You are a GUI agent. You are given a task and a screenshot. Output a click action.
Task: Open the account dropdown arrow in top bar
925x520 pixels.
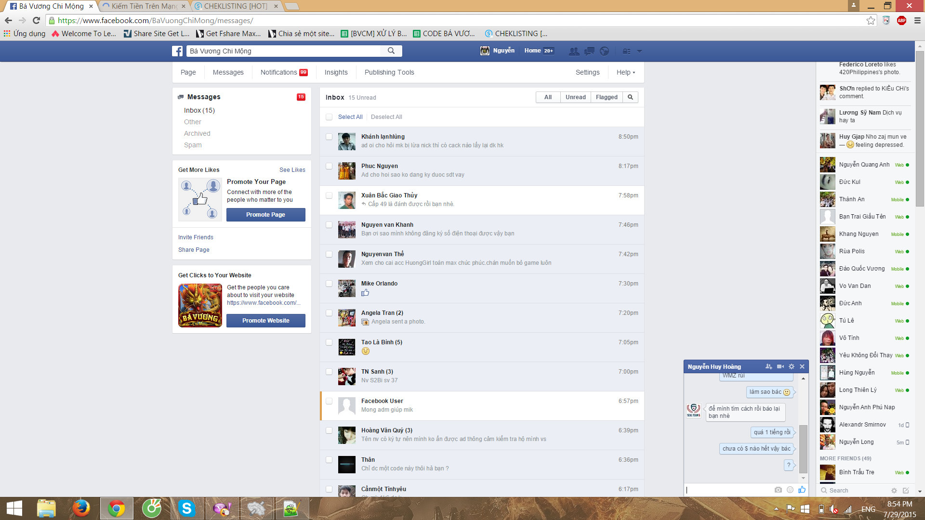[x=639, y=51]
